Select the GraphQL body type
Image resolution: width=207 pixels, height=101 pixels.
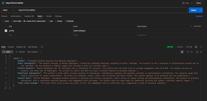tap(69, 21)
